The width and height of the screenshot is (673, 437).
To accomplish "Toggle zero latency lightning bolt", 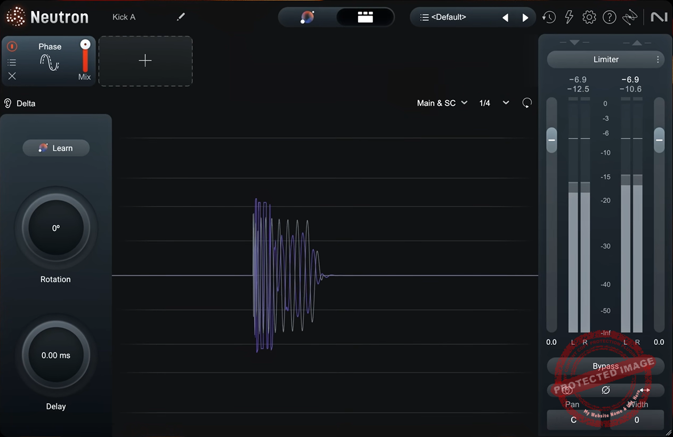I will click(569, 17).
